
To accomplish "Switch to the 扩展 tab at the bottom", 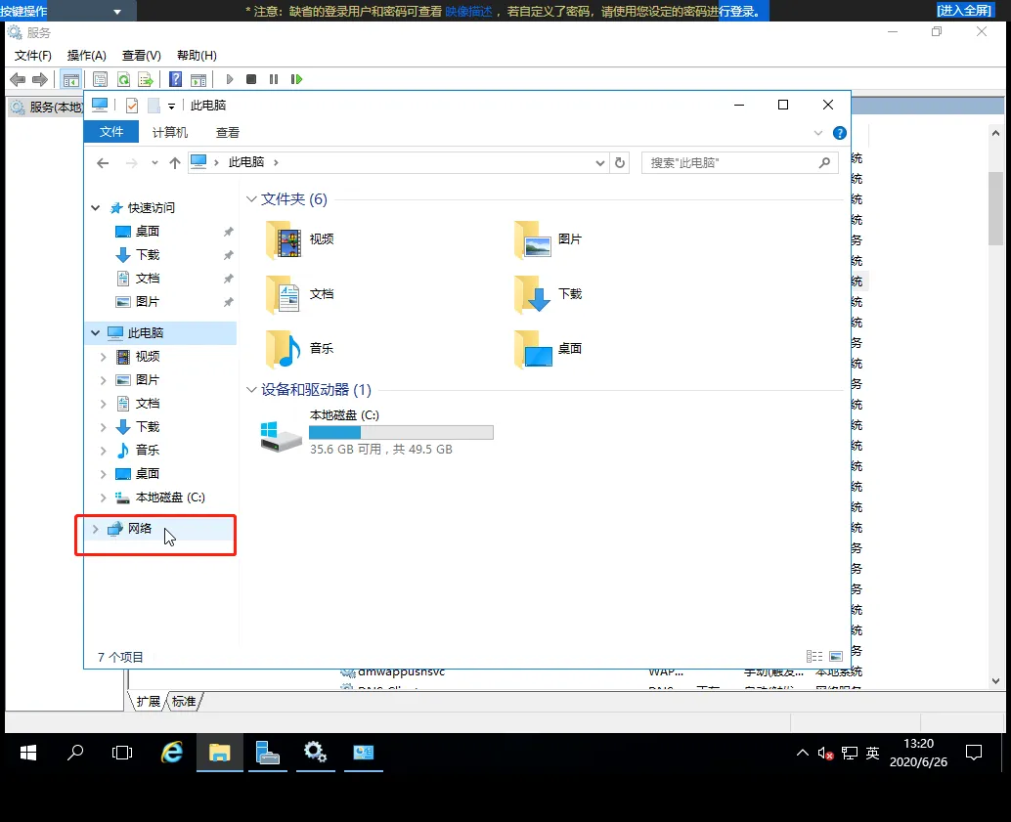I will pos(149,701).
